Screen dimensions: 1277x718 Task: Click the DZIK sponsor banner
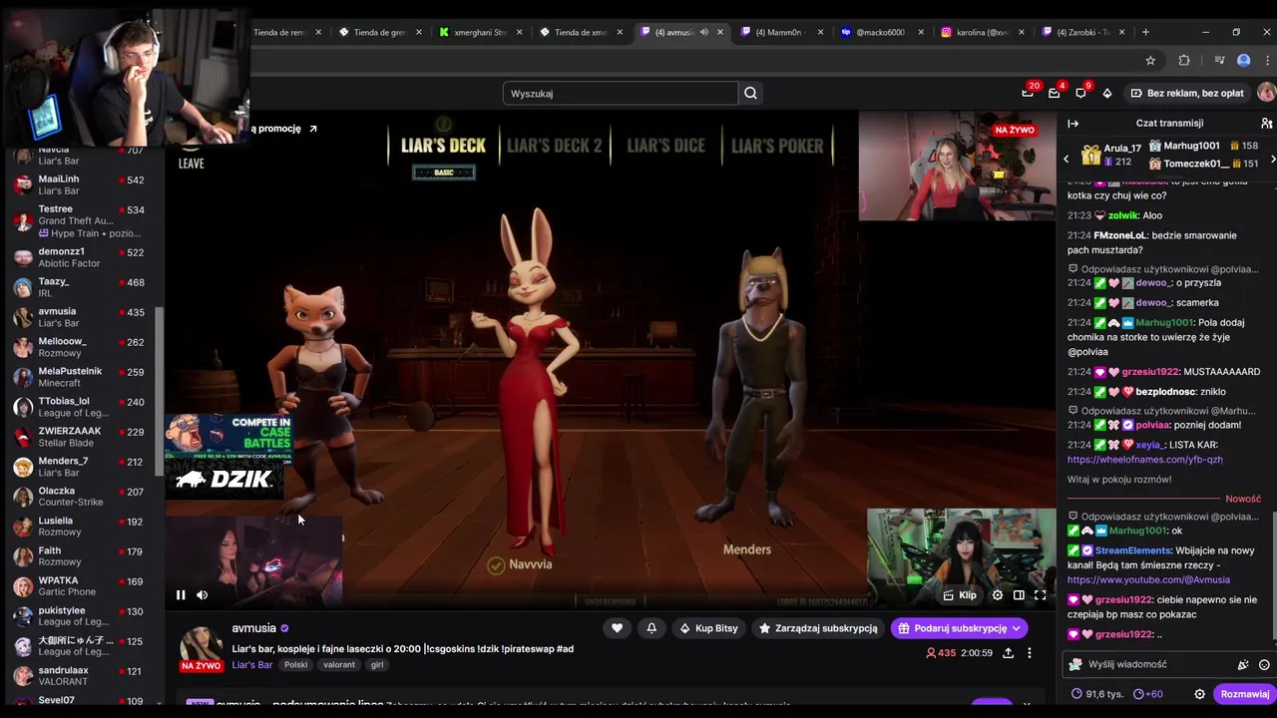226,480
